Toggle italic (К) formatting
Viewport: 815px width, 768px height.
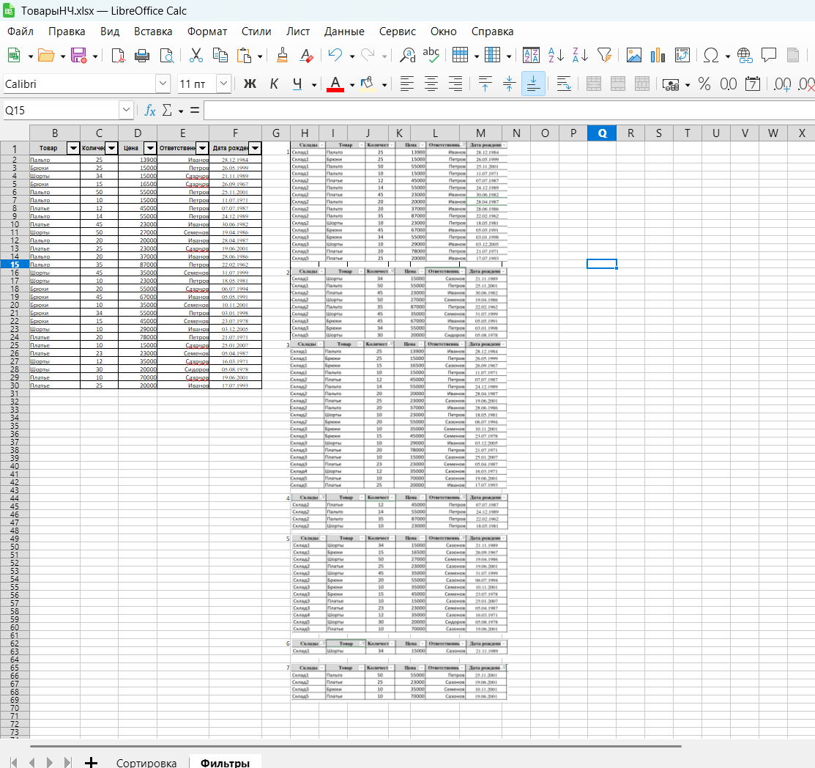click(x=274, y=84)
